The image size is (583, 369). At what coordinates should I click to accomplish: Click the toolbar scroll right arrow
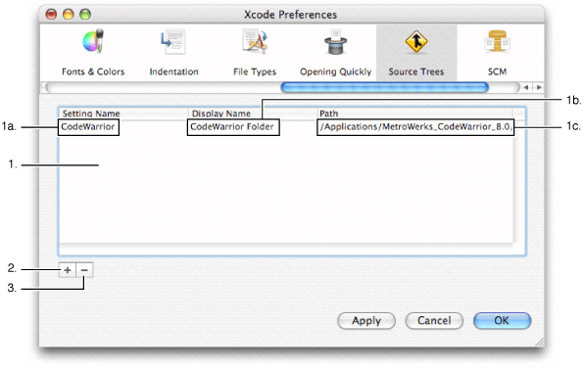(539, 87)
